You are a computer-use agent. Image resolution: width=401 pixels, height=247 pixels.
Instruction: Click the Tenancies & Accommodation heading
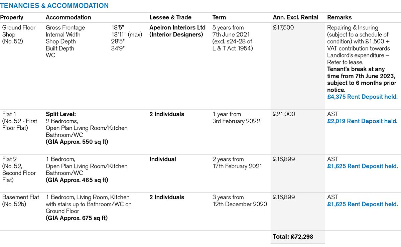pyautogui.click(x=54, y=6)
